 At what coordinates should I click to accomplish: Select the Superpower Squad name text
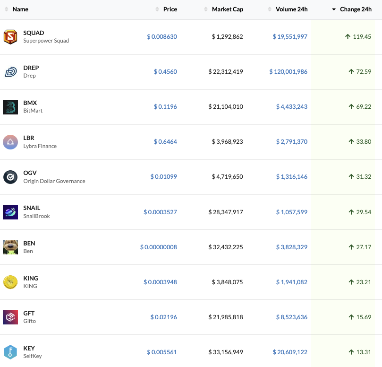[x=46, y=41]
